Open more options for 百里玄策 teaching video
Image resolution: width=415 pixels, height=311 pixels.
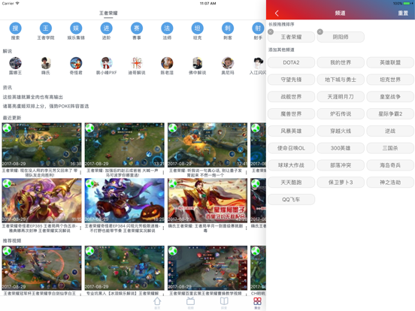click(x=246, y=294)
